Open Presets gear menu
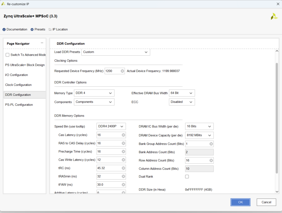The image size is (282, 213). (x=32, y=30)
